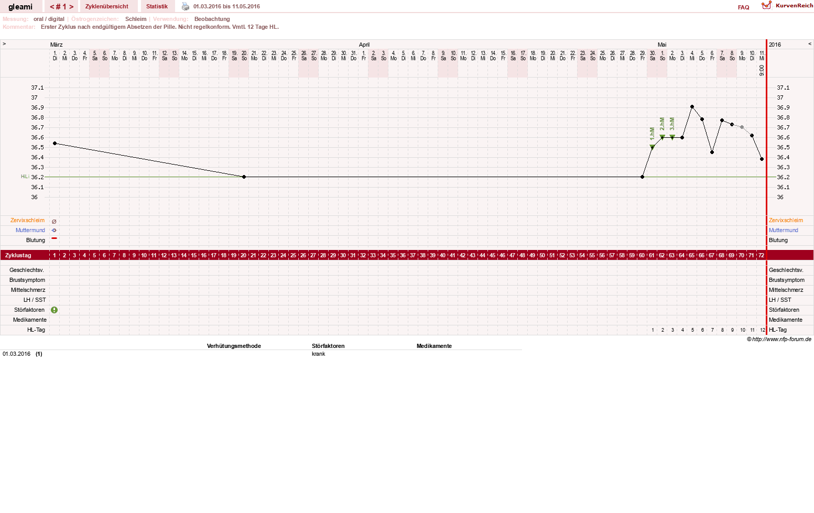Click the last temperature point on May 11
The height and width of the screenshot is (513, 814).
(762, 159)
